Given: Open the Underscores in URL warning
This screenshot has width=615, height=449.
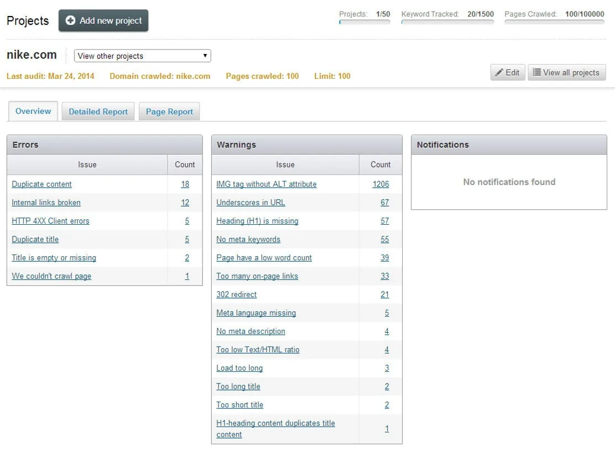Looking at the screenshot, I should 250,203.
